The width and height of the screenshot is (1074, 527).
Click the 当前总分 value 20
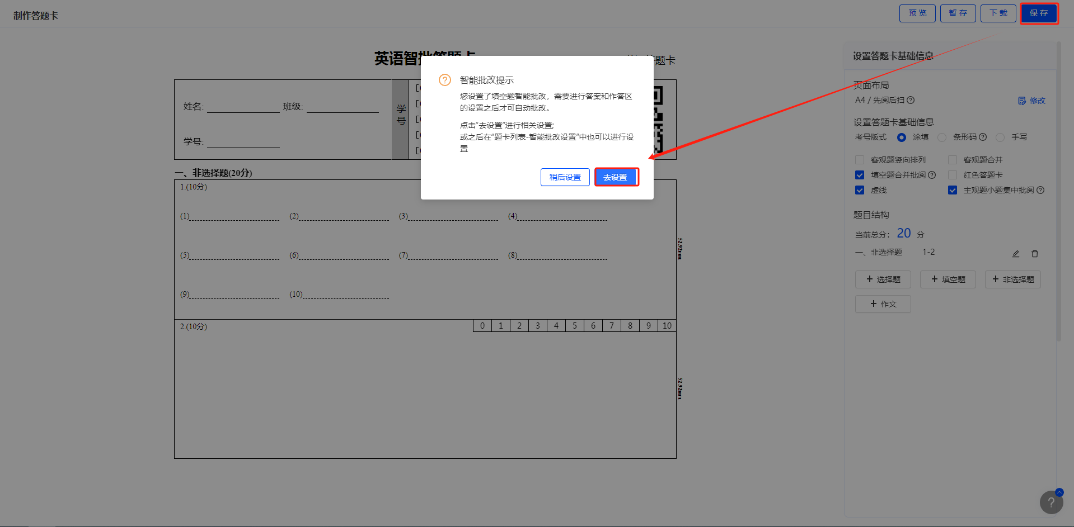pos(904,233)
